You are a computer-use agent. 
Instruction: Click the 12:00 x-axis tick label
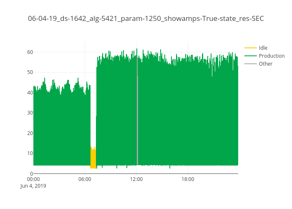point(136,179)
